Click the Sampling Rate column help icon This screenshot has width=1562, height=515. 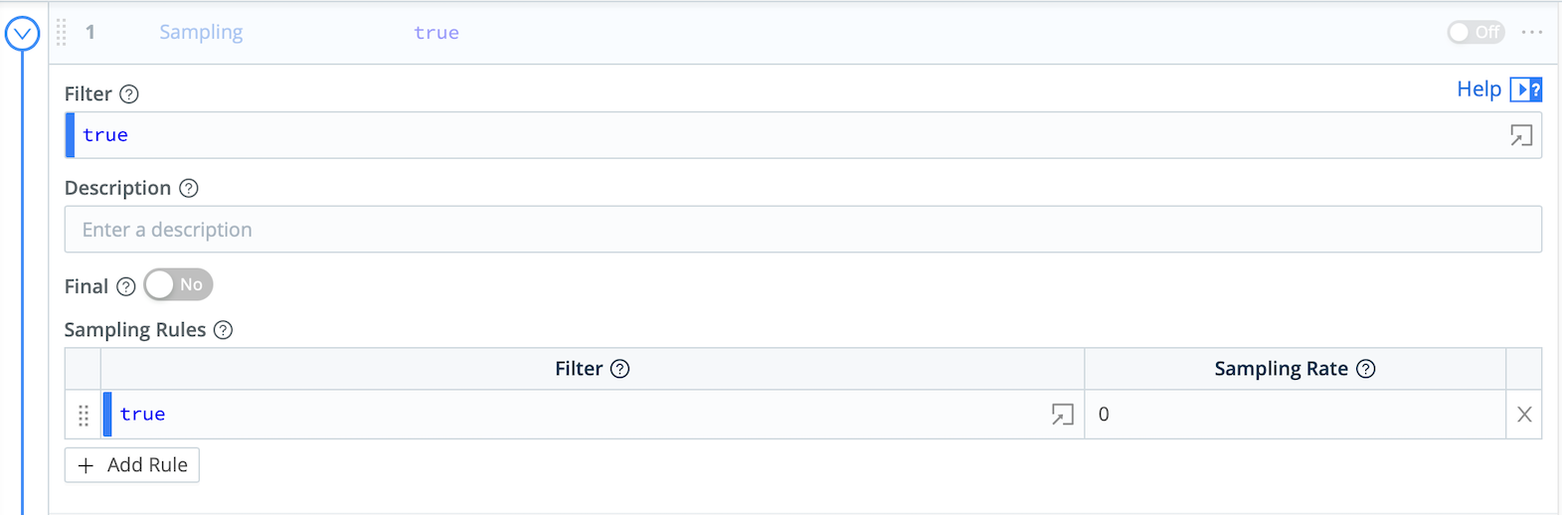coord(1366,369)
